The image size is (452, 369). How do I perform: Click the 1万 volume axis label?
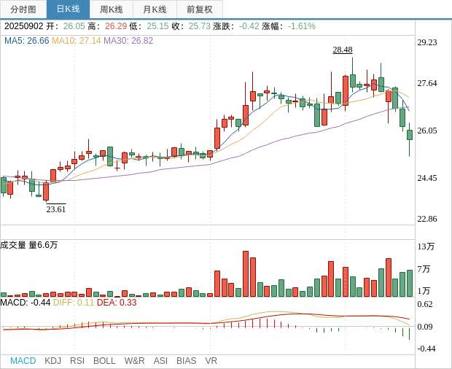point(424,291)
